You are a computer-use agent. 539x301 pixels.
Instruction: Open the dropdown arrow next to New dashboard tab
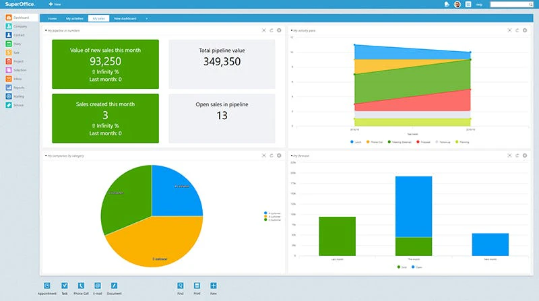146,19
